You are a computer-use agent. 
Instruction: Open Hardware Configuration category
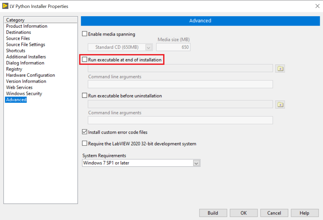(x=31, y=75)
